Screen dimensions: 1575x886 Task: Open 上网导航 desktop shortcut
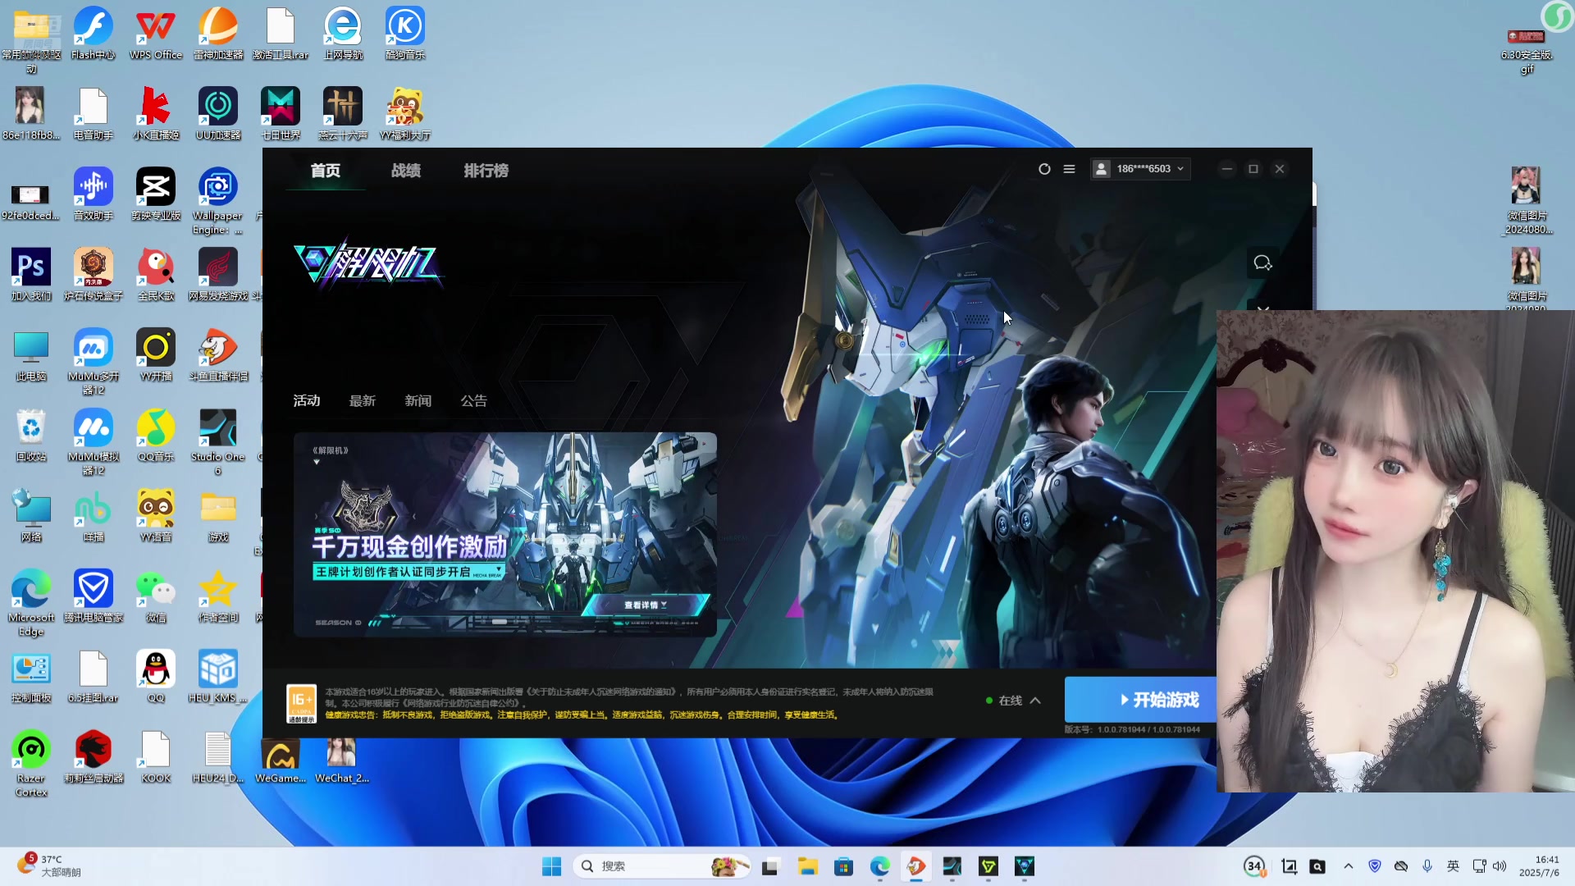coord(343,34)
